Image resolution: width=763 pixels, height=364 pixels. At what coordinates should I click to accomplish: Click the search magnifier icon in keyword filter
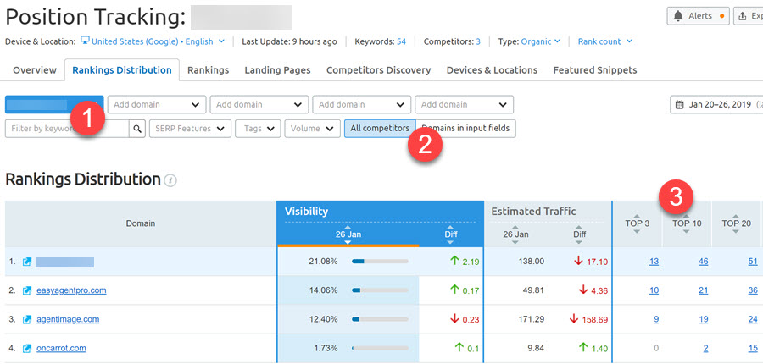[136, 129]
